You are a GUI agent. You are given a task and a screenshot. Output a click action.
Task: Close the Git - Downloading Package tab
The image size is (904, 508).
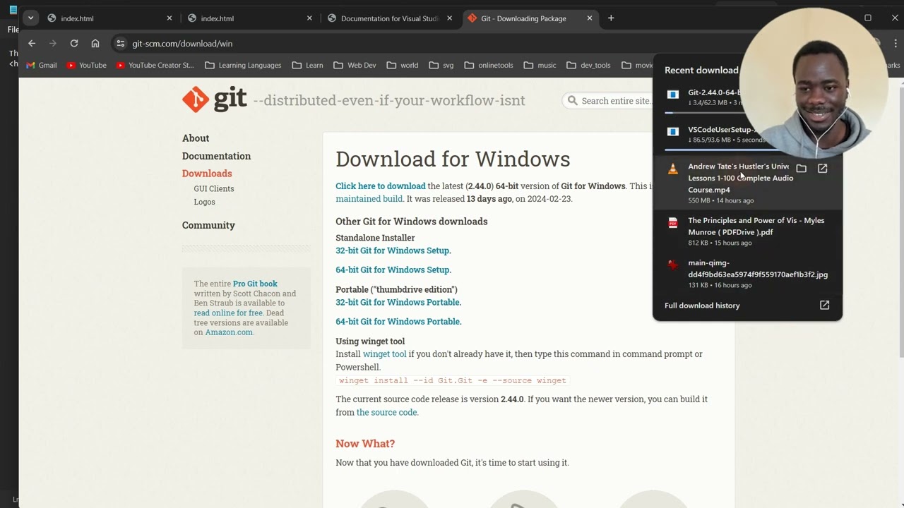pyautogui.click(x=590, y=18)
